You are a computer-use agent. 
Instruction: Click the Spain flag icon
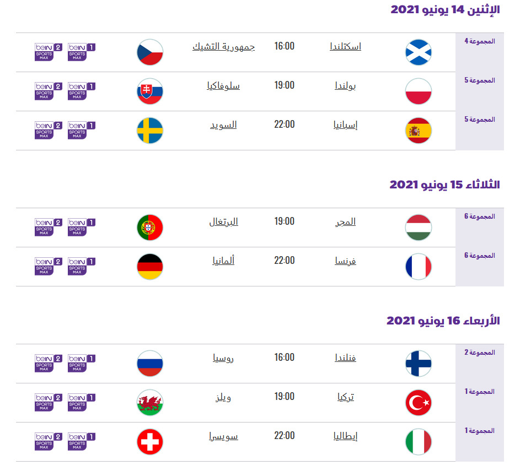tap(418, 131)
